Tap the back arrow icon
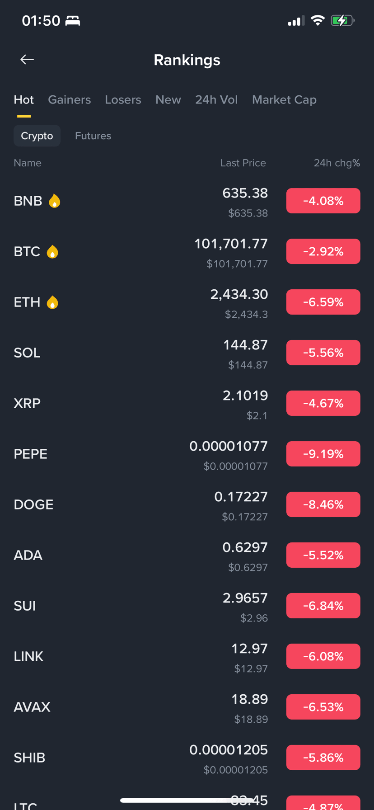This screenshot has height=810, width=374. click(27, 59)
